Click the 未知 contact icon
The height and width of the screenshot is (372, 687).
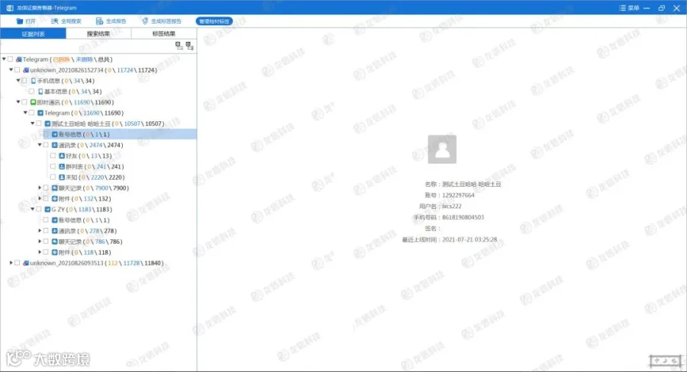tap(62, 178)
